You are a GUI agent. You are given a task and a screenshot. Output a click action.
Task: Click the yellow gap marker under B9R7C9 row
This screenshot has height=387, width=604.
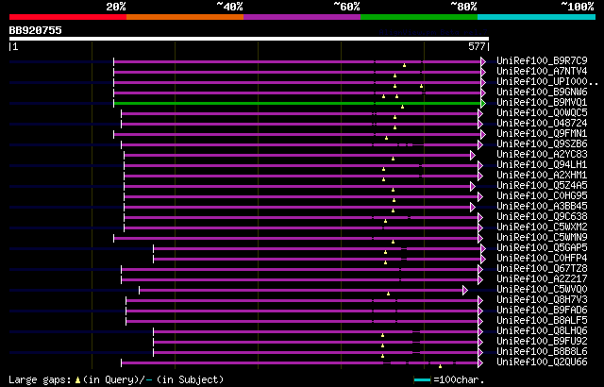pos(404,65)
